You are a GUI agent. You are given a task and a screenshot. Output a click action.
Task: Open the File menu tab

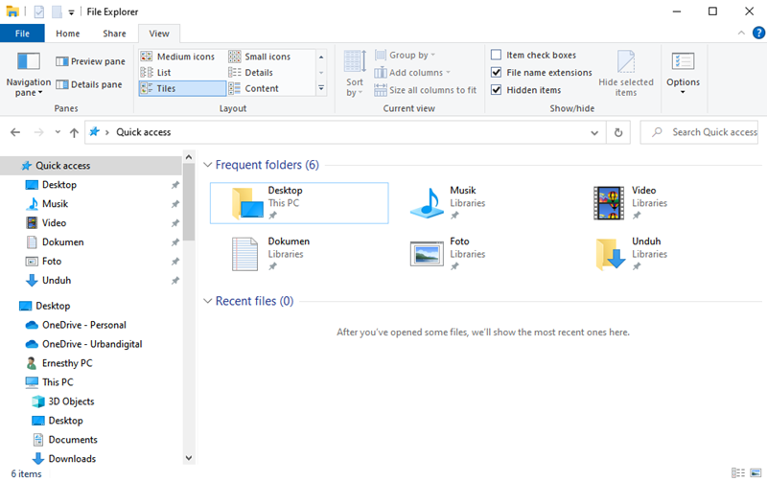(x=22, y=34)
